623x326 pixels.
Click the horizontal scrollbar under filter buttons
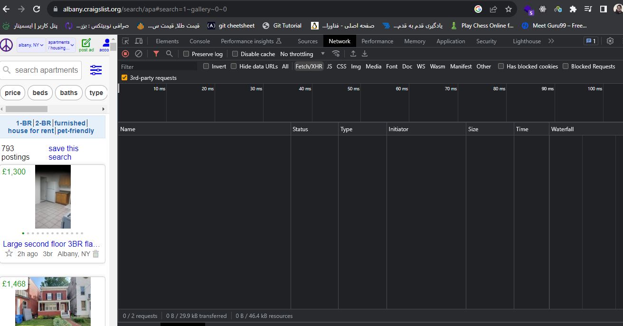click(x=27, y=109)
